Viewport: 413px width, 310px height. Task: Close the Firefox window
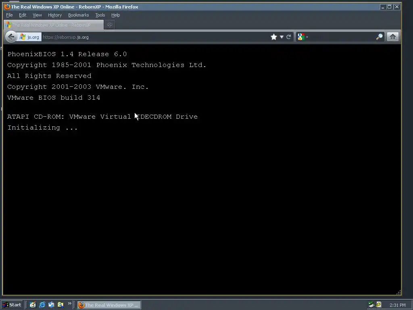[x=397, y=7]
